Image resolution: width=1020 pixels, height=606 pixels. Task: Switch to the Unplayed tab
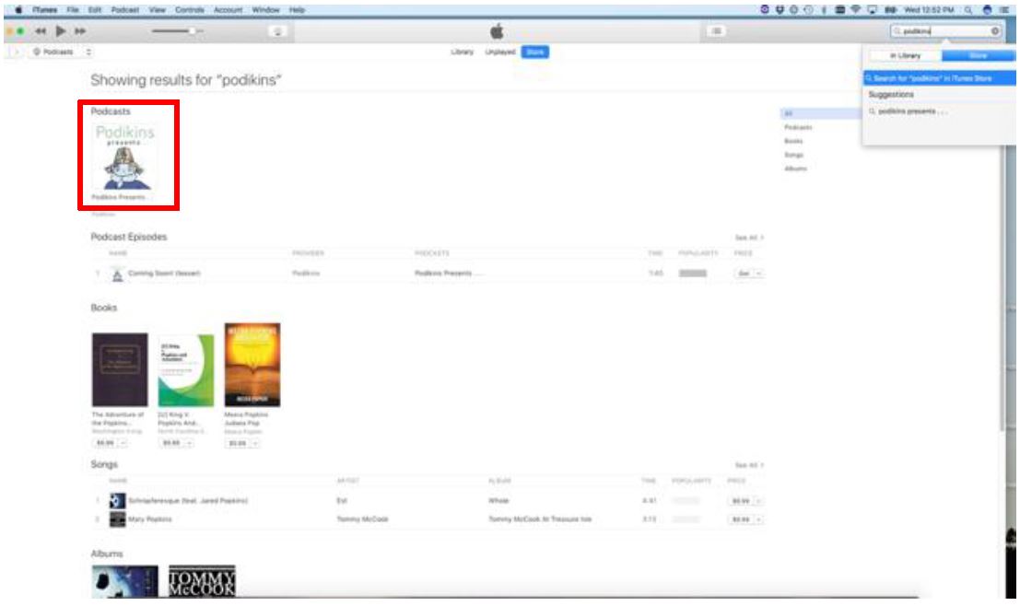click(x=499, y=52)
